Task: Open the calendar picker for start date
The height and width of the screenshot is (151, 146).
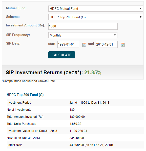Action: point(84,45)
